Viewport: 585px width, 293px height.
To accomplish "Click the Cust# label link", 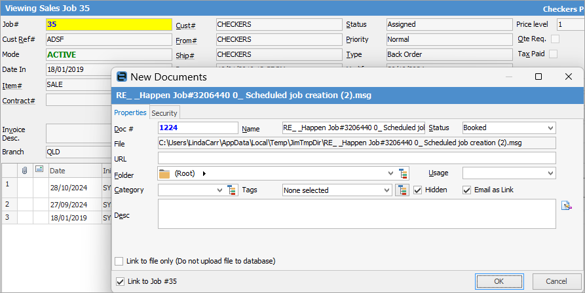I will [x=186, y=26].
